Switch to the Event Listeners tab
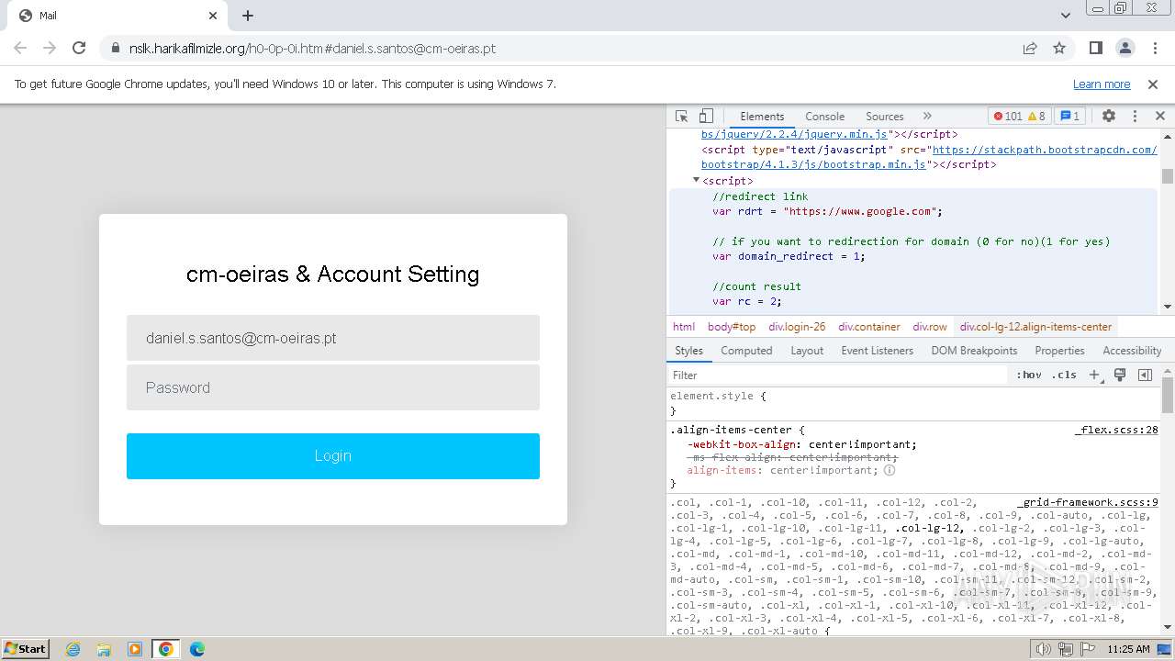1175x661 pixels. coord(877,351)
